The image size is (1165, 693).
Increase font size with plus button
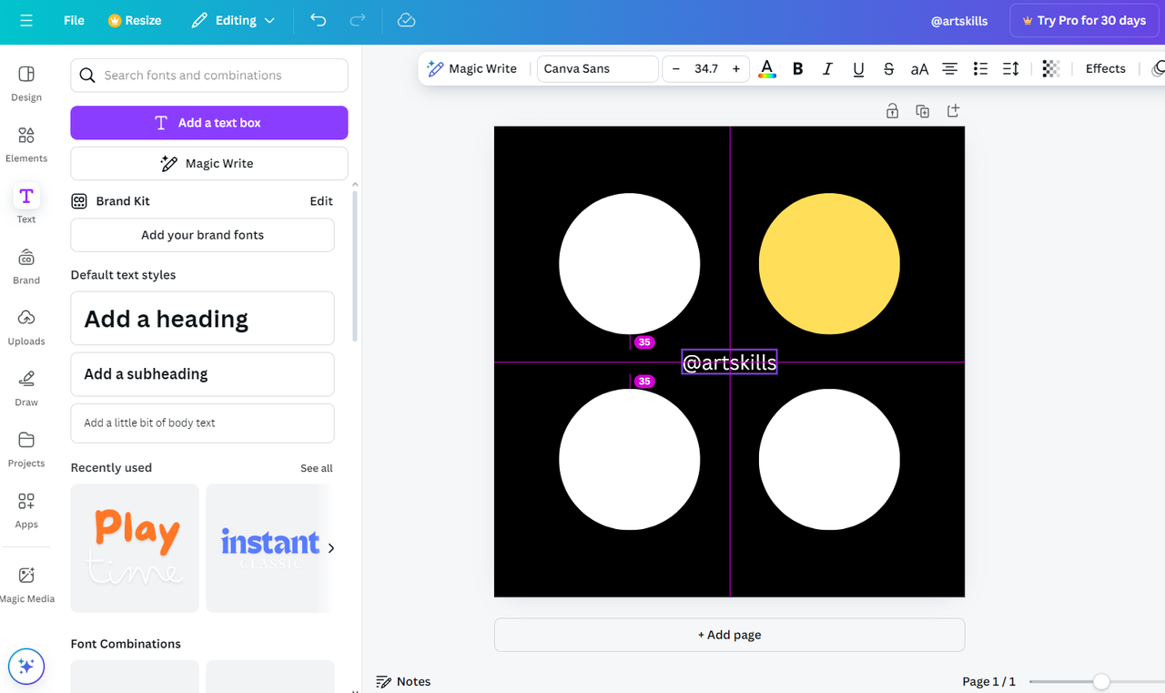point(736,68)
